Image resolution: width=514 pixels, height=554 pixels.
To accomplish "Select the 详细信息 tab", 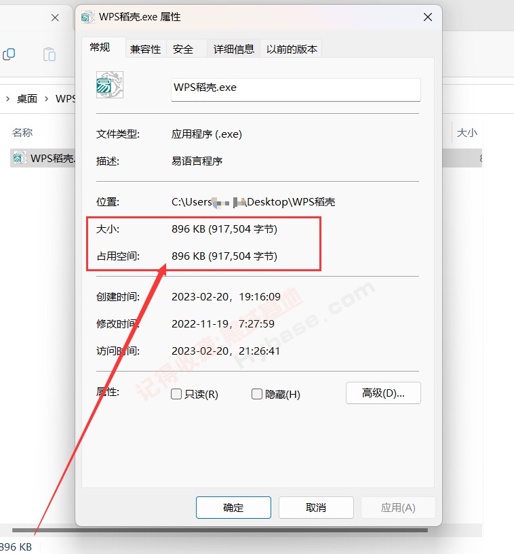I will (x=233, y=49).
